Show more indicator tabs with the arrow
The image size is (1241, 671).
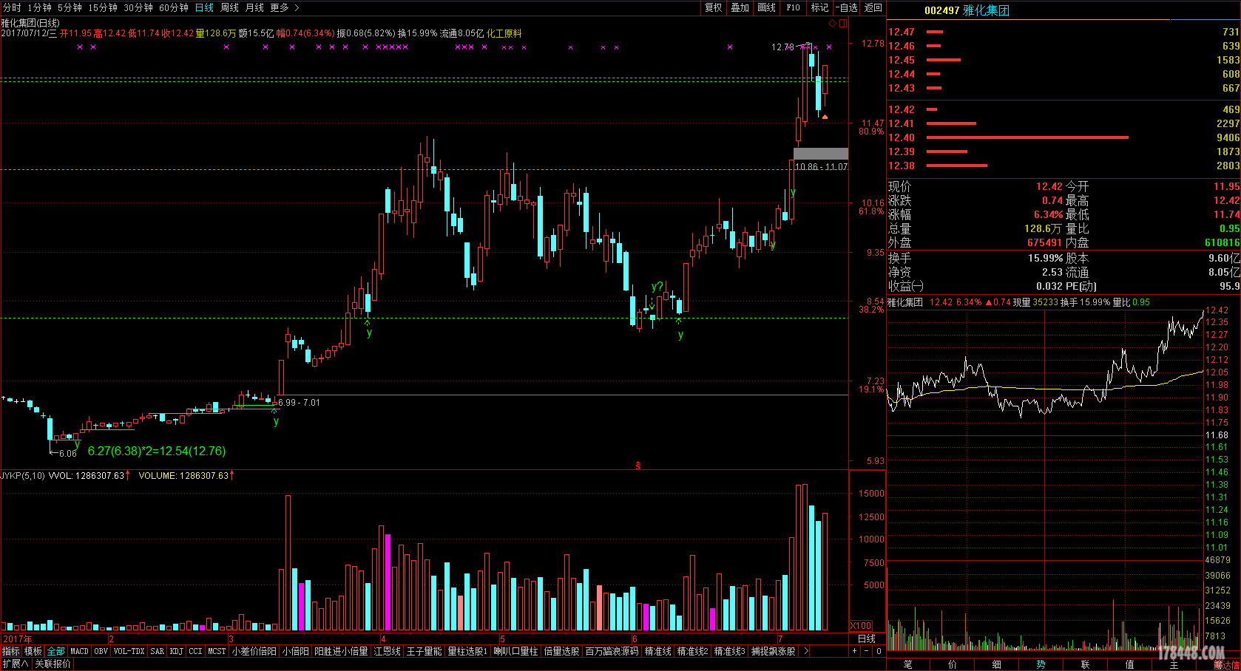coord(805,651)
